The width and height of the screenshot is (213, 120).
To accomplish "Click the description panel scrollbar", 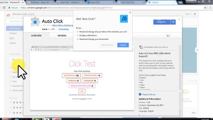I will point(180,68).
